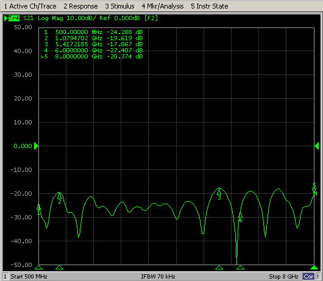The width and height of the screenshot is (323, 281).
Task: Click the 50.00 top scale value
Action: (x=23, y=27)
